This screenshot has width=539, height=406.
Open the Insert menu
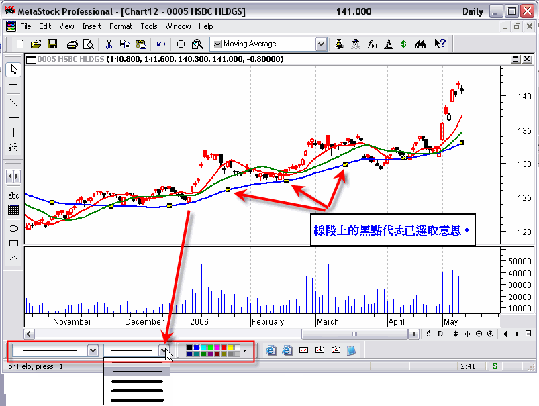(x=91, y=26)
